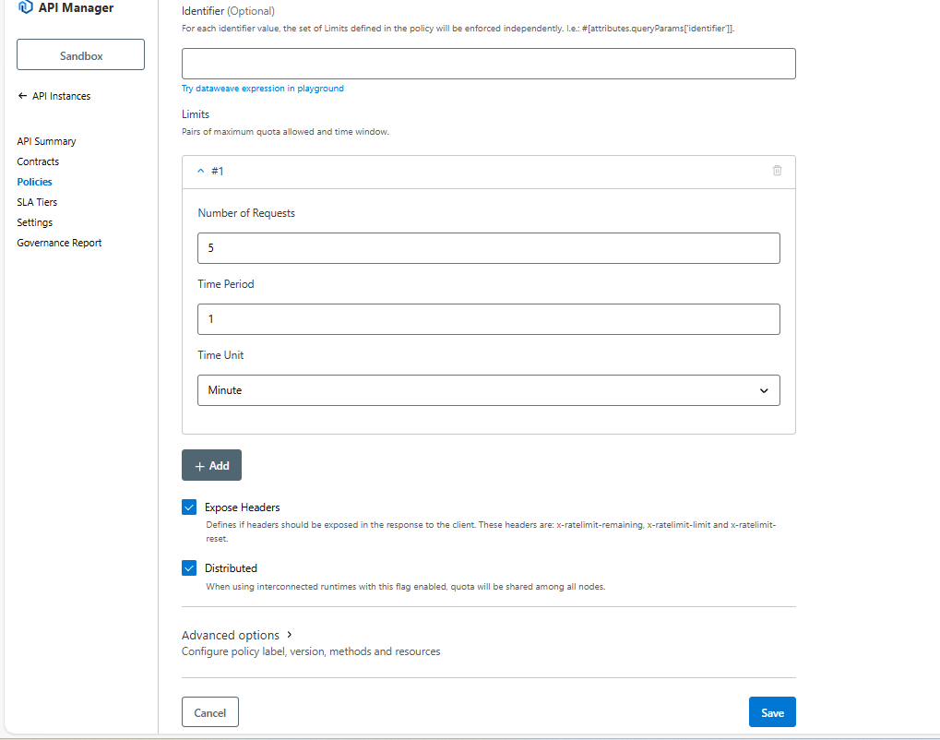
Task: Toggle the Expose Headers checkbox
Action: (x=189, y=507)
